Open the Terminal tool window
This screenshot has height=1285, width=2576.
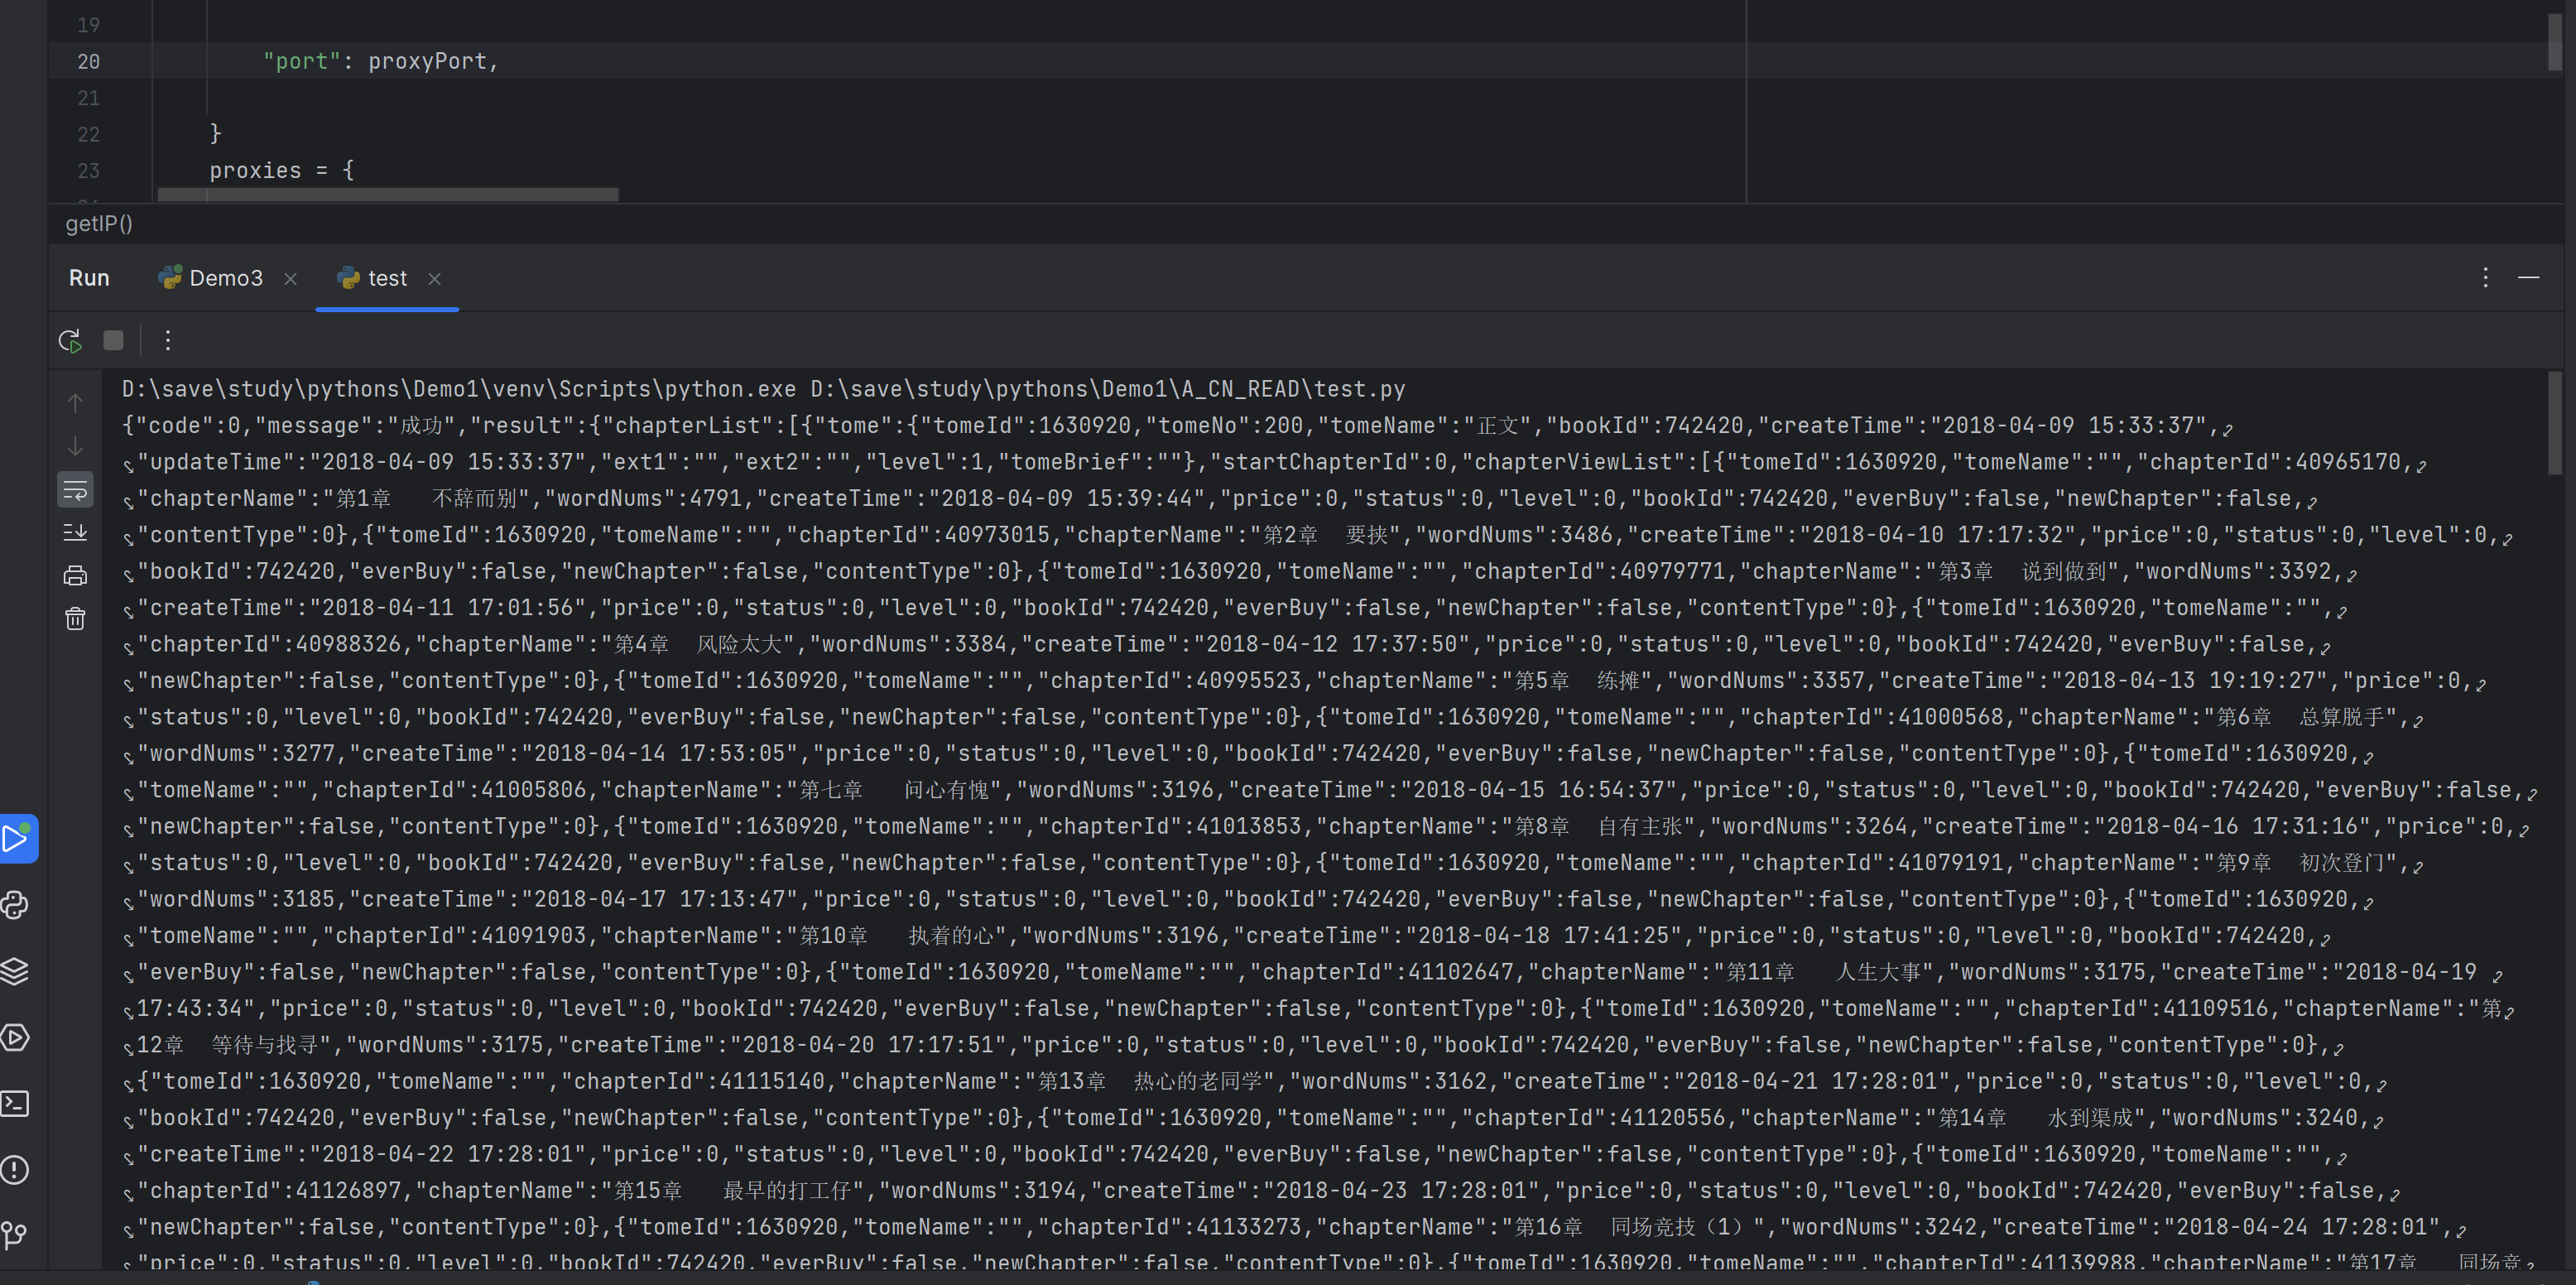[x=15, y=1103]
